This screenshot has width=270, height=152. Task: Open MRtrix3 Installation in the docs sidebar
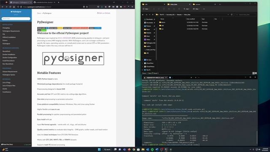(x=9, y=37)
